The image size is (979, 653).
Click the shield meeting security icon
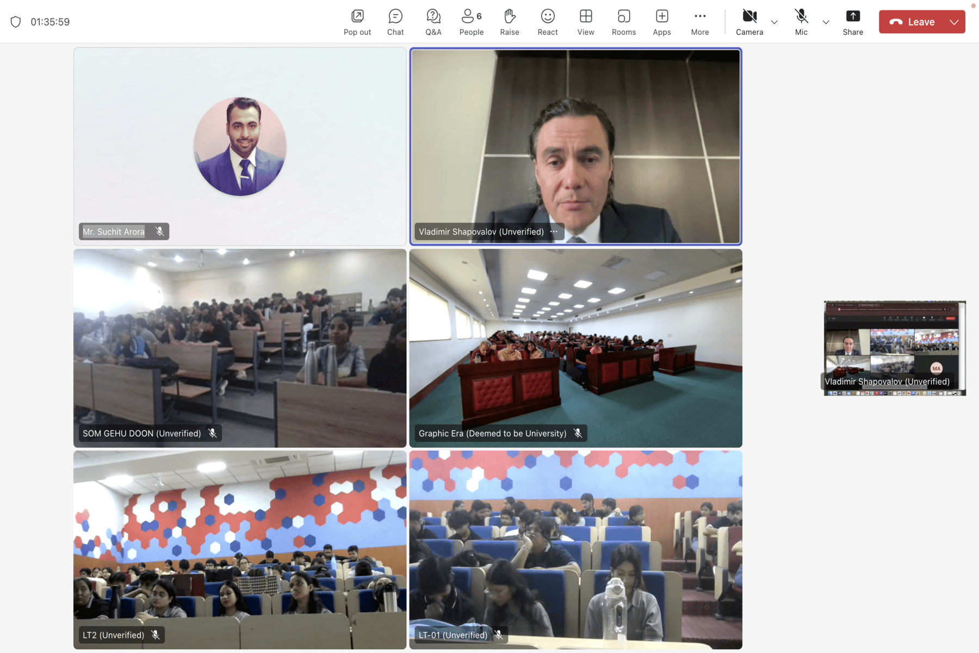coord(16,22)
